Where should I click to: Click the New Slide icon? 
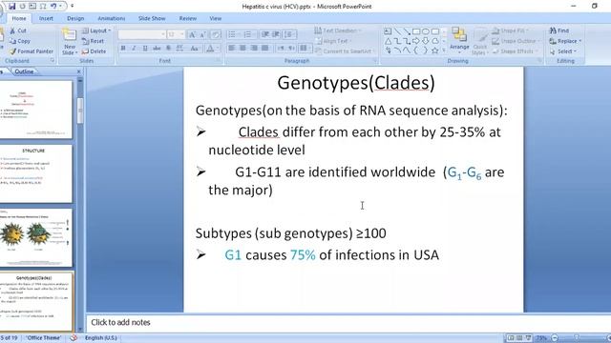(70, 35)
